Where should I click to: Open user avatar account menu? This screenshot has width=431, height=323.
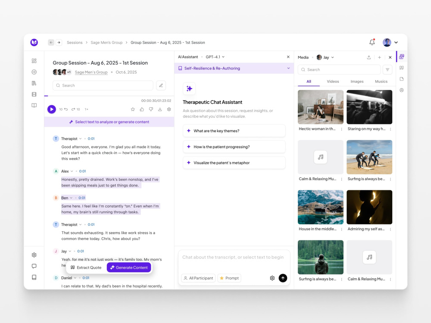click(x=390, y=42)
